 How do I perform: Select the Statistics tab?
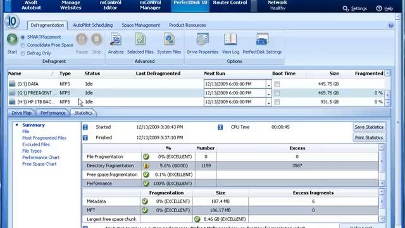pos(83,113)
